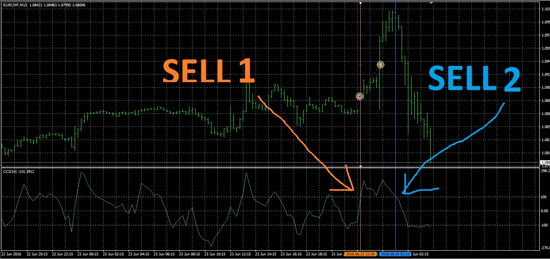The width and height of the screenshot is (550, 259).
Task: Click the 22 Jun 20:15 time label
Action: [37, 254]
